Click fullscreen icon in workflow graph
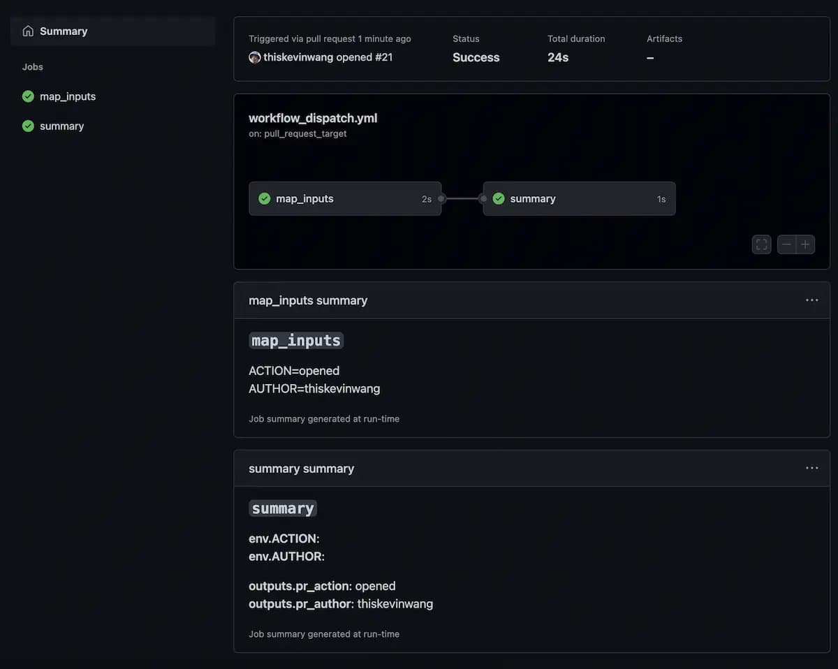The height and width of the screenshot is (669, 838). coord(761,244)
